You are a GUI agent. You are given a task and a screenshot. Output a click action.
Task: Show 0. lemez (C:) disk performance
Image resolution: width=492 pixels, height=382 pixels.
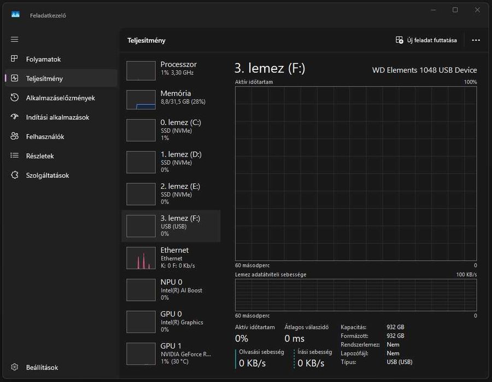click(171, 130)
